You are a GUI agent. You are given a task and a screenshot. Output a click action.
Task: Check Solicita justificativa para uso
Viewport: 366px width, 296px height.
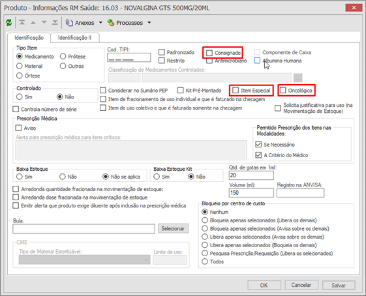[278, 108]
